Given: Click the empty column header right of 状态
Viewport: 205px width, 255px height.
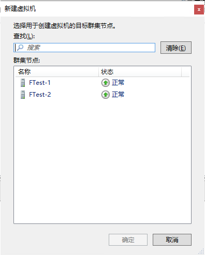Looking at the screenshot, I should (x=185, y=72).
